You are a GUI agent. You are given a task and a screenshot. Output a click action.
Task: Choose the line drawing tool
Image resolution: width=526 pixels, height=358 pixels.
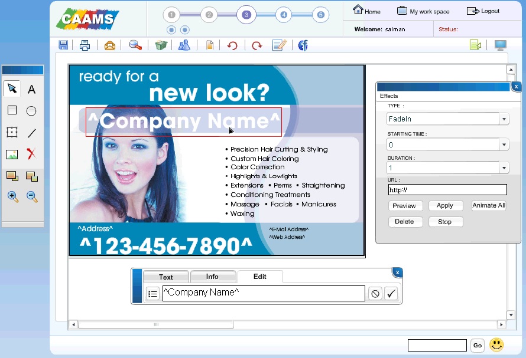click(x=32, y=133)
